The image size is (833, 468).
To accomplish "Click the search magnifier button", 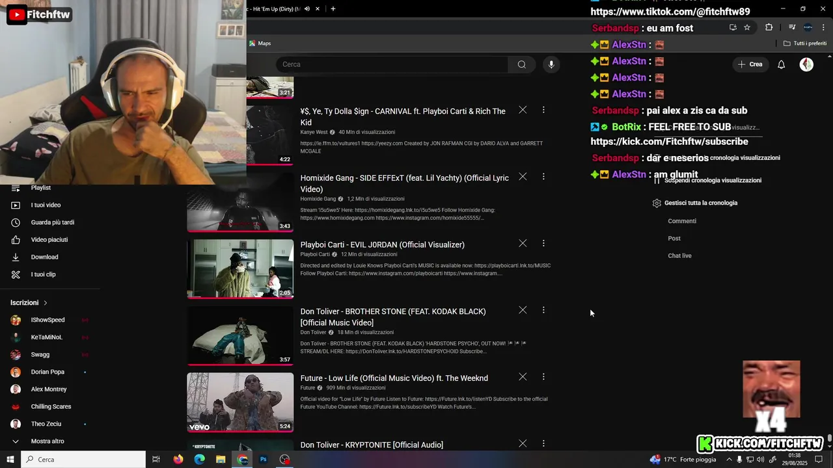I will pos(521,64).
